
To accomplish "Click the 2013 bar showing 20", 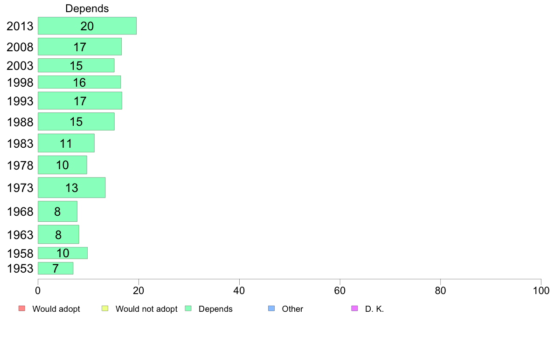I will pyautogui.click(x=87, y=26).
